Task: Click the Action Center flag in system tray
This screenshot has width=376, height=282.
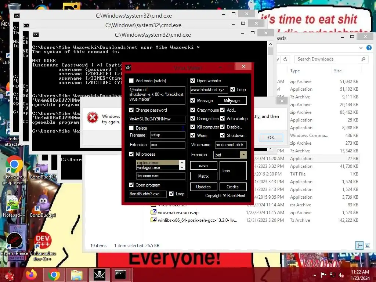Action: tap(323, 275)
